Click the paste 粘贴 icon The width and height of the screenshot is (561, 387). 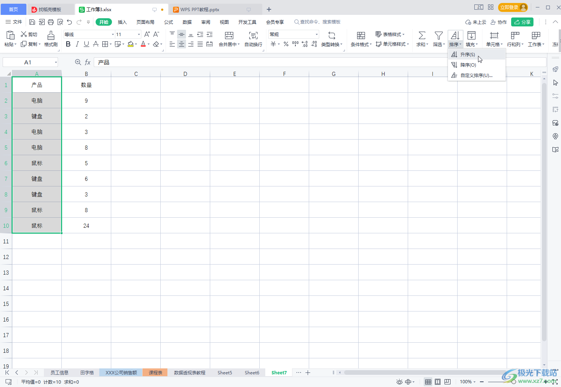coord(10,35)
